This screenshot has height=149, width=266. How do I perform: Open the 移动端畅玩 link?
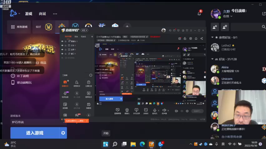[21, 82]
